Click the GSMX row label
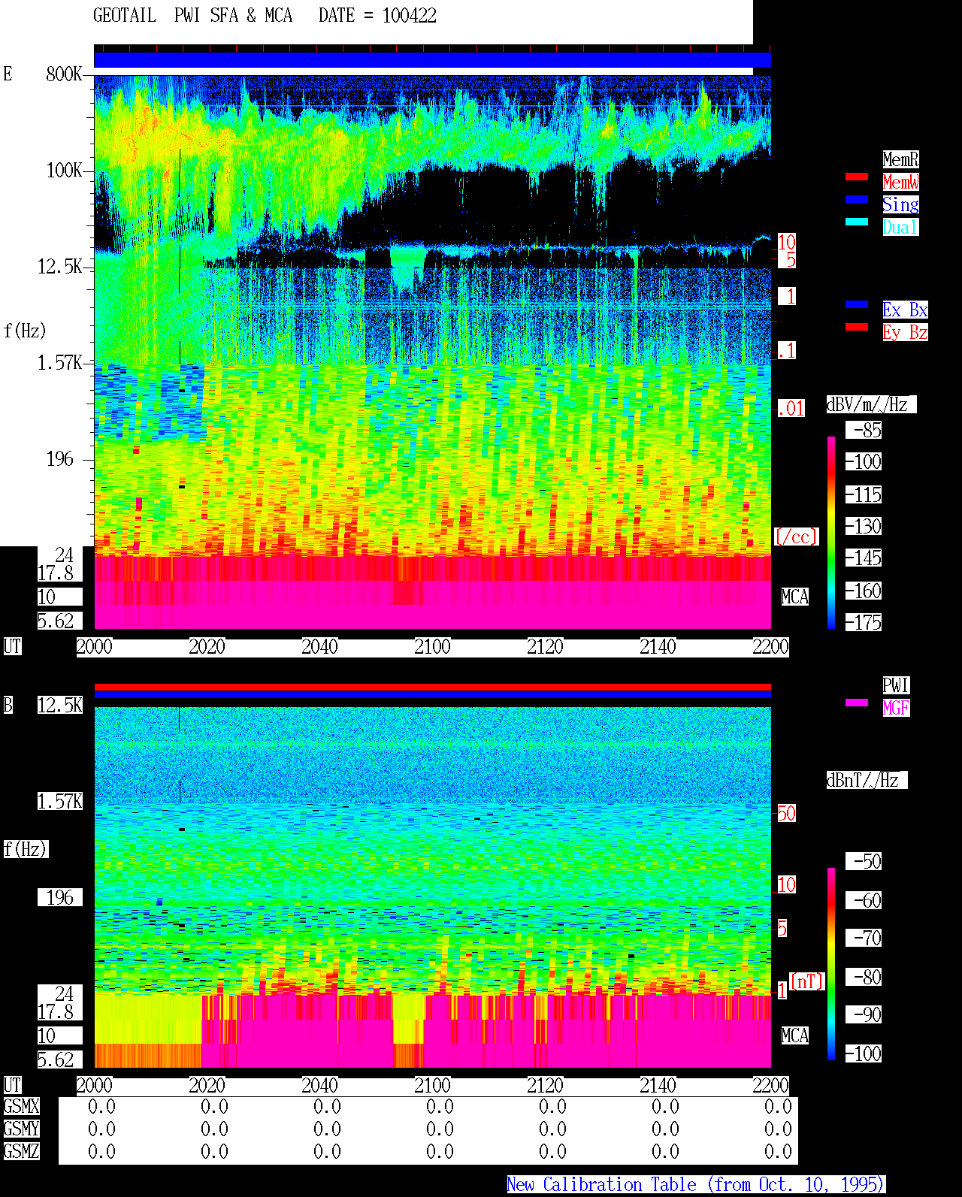Screen dimensions: 962x1197 (x=21, y=1107)
